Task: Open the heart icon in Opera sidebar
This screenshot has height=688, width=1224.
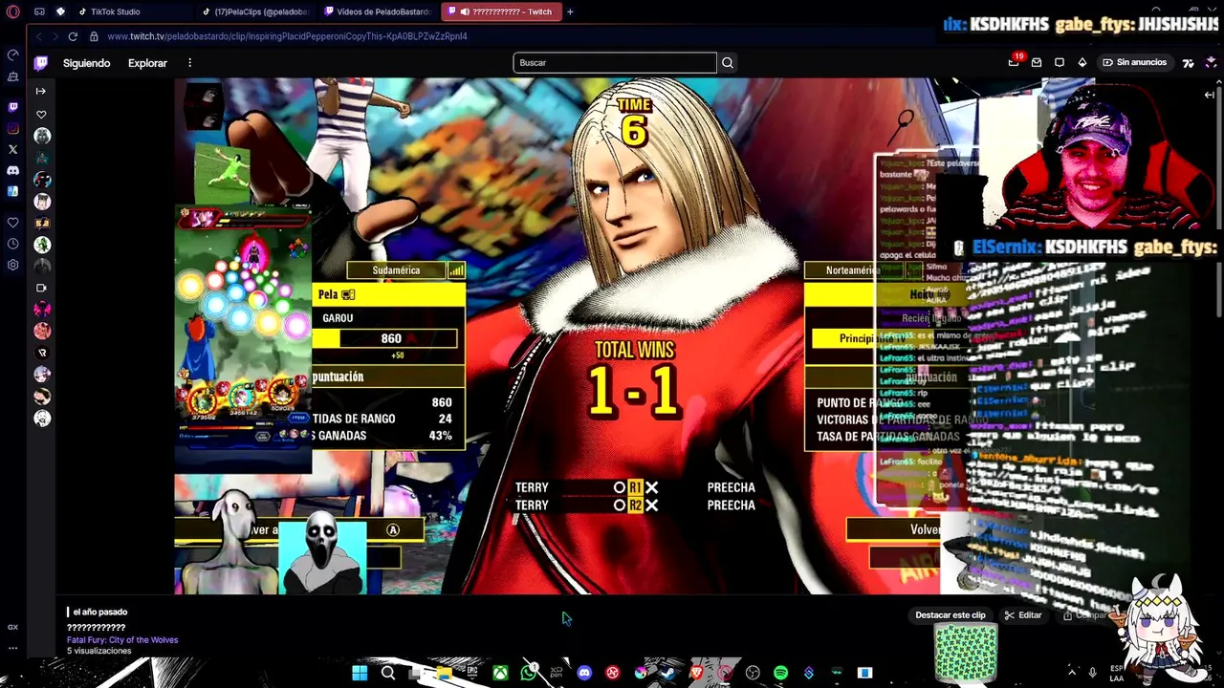Action: click(12, 222)
